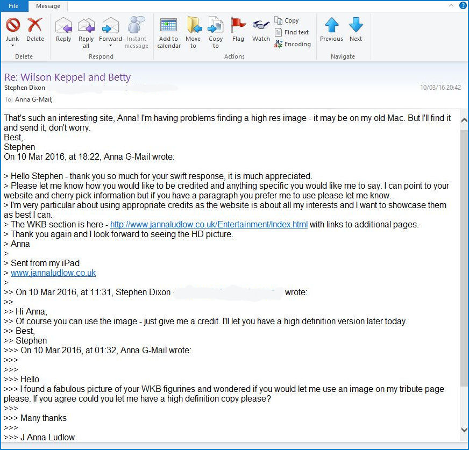Open the jannaludlow.co.uk Entertainment link

point(209,225)
